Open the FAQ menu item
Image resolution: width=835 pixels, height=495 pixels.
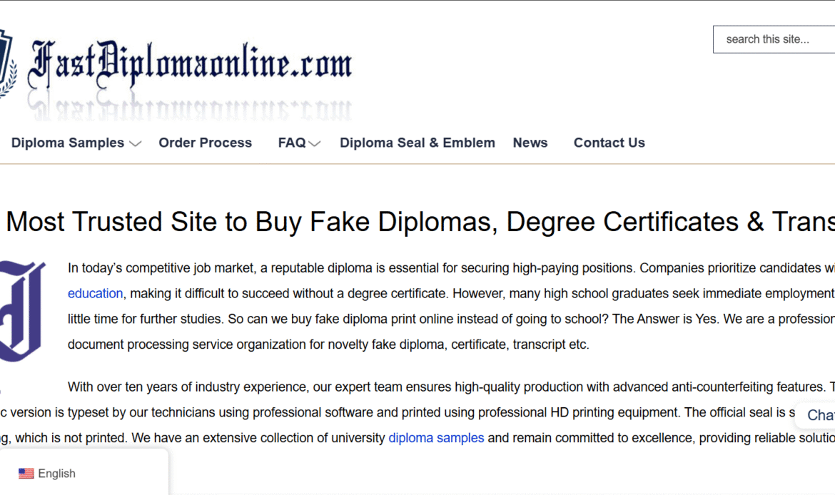(x=291, y=143)
